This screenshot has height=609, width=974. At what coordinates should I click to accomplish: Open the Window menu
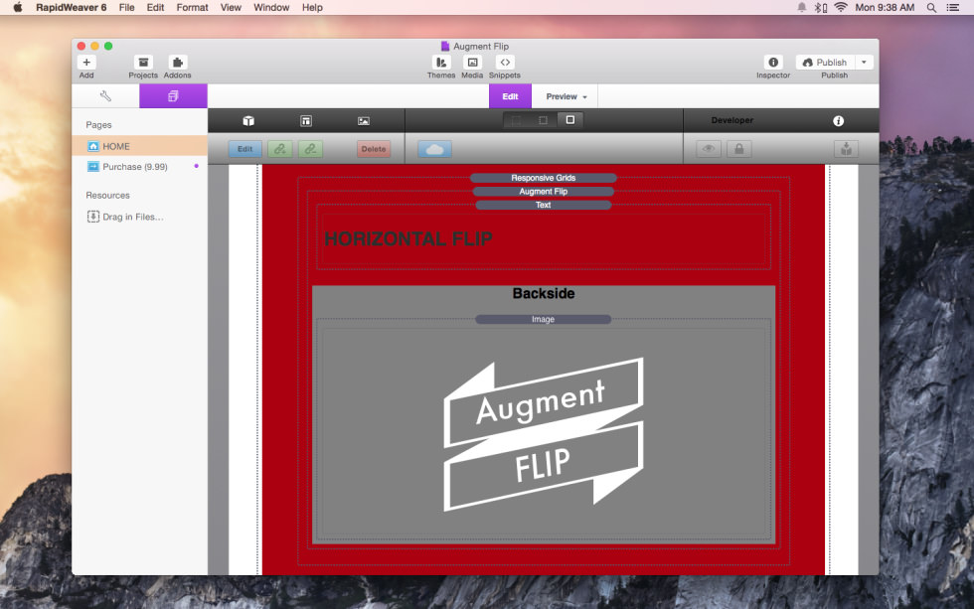(x=271, y=7)
